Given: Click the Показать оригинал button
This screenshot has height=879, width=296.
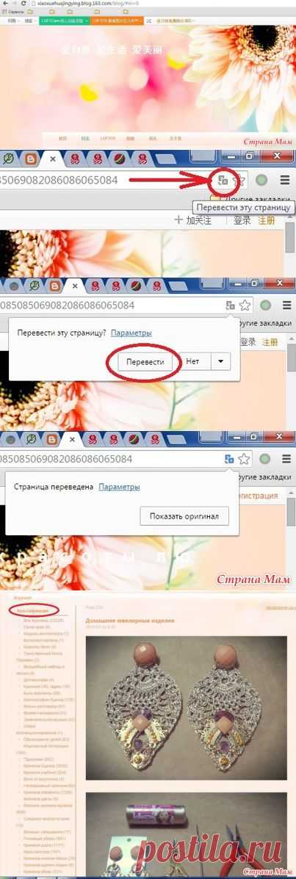Looking at the screenshot, I should pyautogui.click(x=184, y=516).
